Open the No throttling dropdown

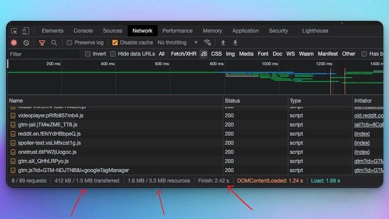(x=178, y=42)
